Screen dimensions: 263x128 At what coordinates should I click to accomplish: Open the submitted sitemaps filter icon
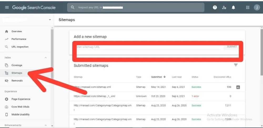pos(236,65)
